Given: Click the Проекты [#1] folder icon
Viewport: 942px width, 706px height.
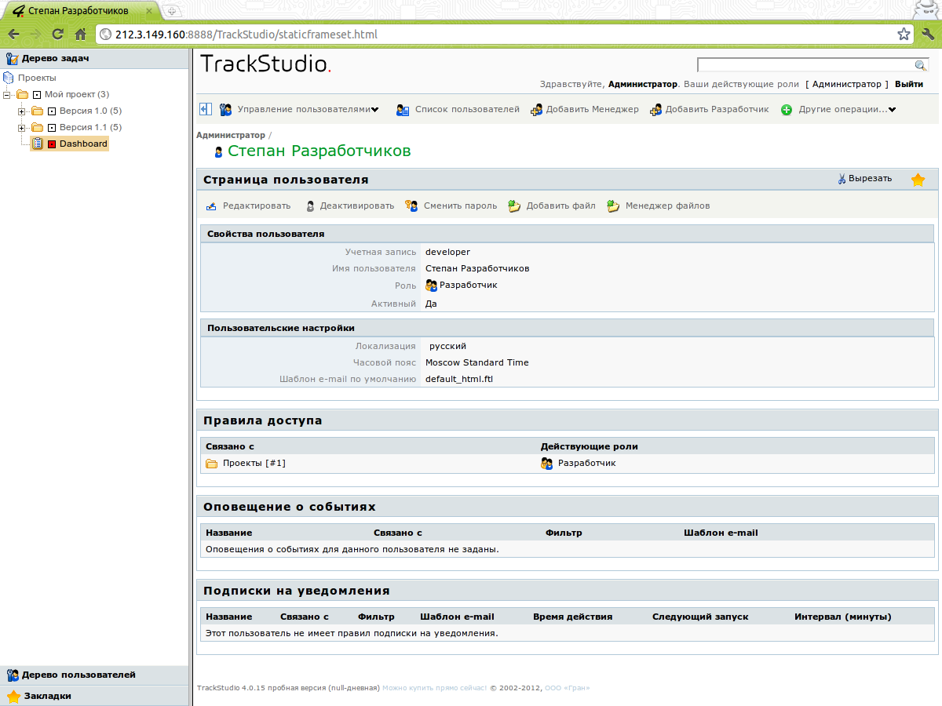Looking at the screenshot, I should (x=212, y=464).
